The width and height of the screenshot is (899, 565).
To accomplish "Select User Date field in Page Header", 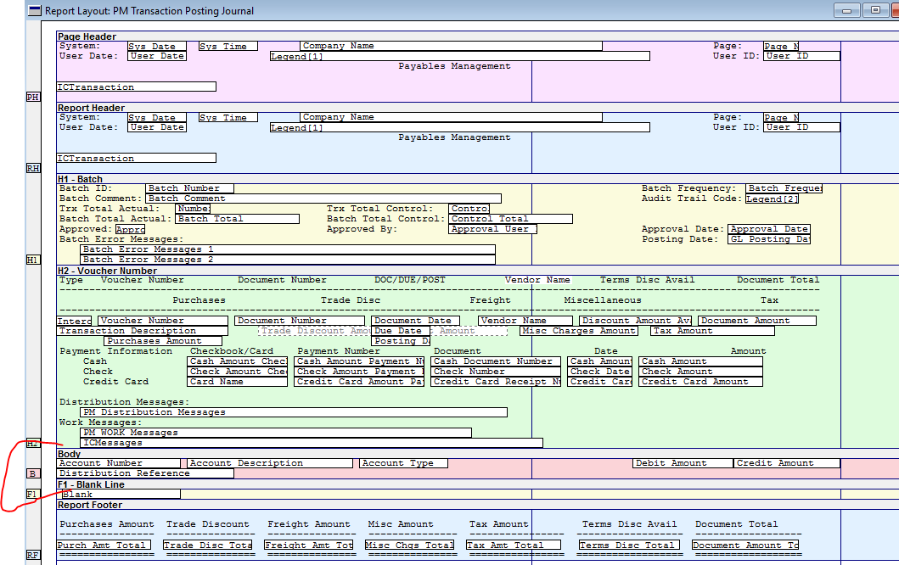I will coord(157,56).
